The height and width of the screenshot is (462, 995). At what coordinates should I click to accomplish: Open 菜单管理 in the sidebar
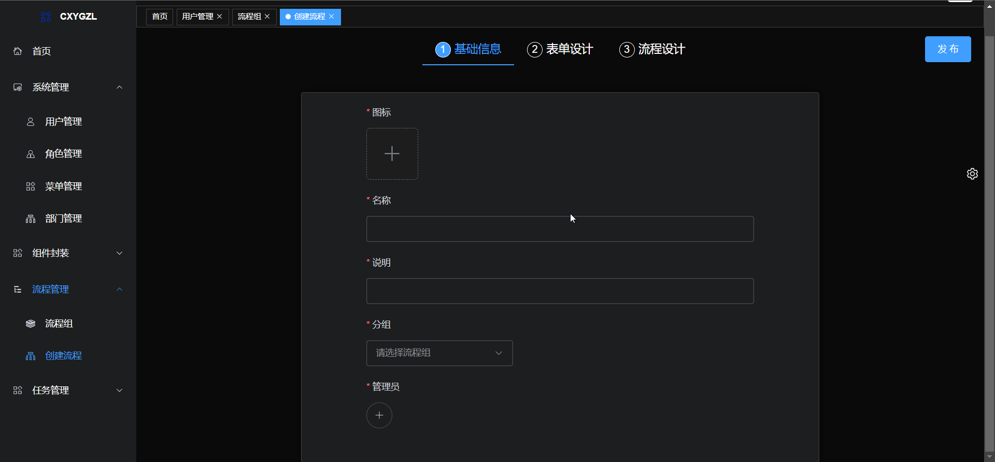click(68, 186)
